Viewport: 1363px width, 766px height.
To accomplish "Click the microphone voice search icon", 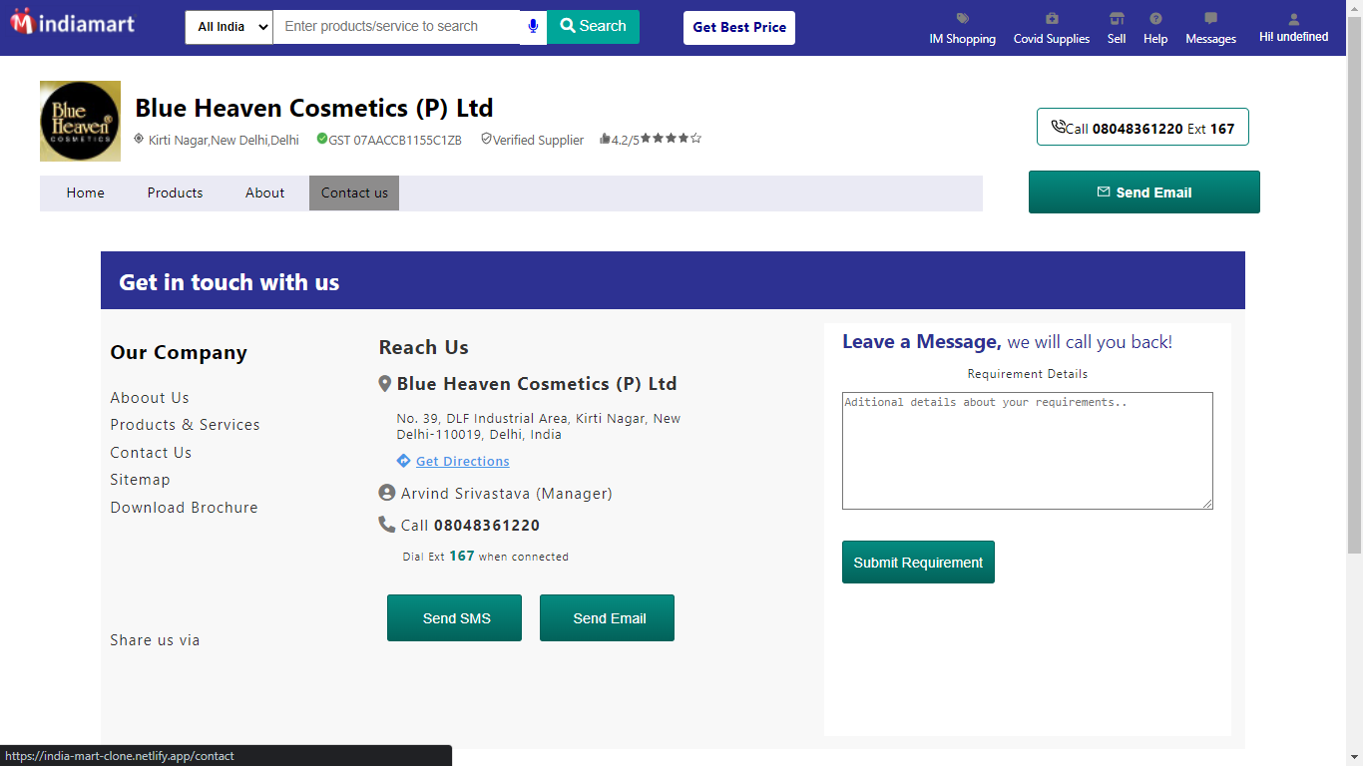I will point(533,27).
